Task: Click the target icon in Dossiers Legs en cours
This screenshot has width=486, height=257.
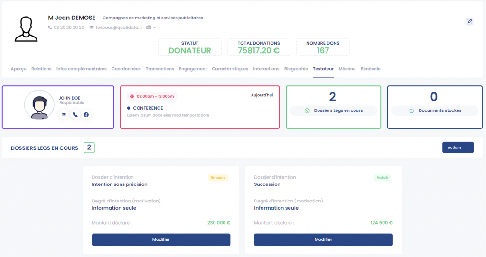Action: 307,110
